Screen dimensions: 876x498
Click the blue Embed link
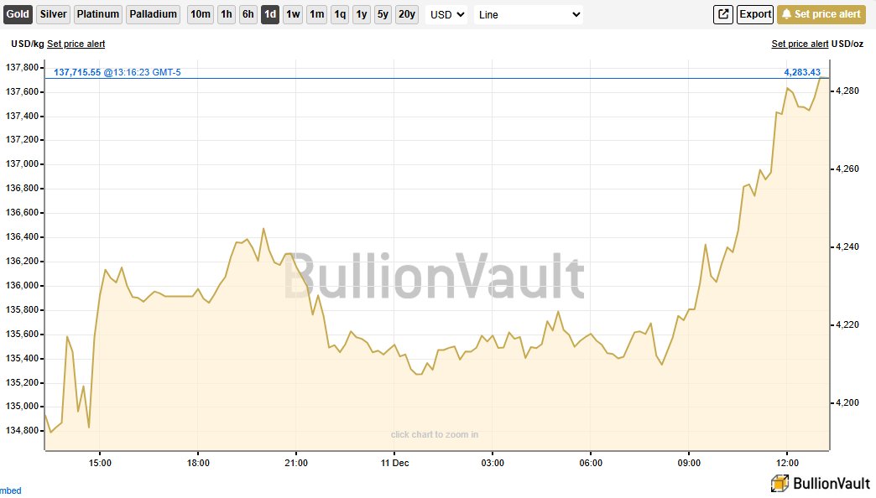(8, 490)
